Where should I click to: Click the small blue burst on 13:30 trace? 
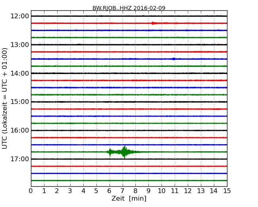(x=174, y=59)
